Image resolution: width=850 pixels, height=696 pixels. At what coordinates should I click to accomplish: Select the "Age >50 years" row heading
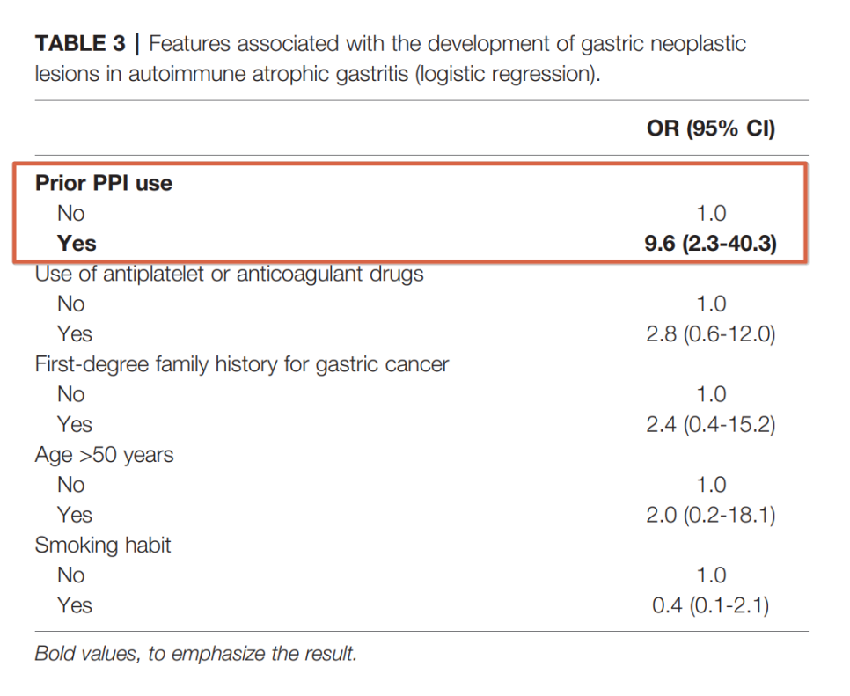[104, 455]
